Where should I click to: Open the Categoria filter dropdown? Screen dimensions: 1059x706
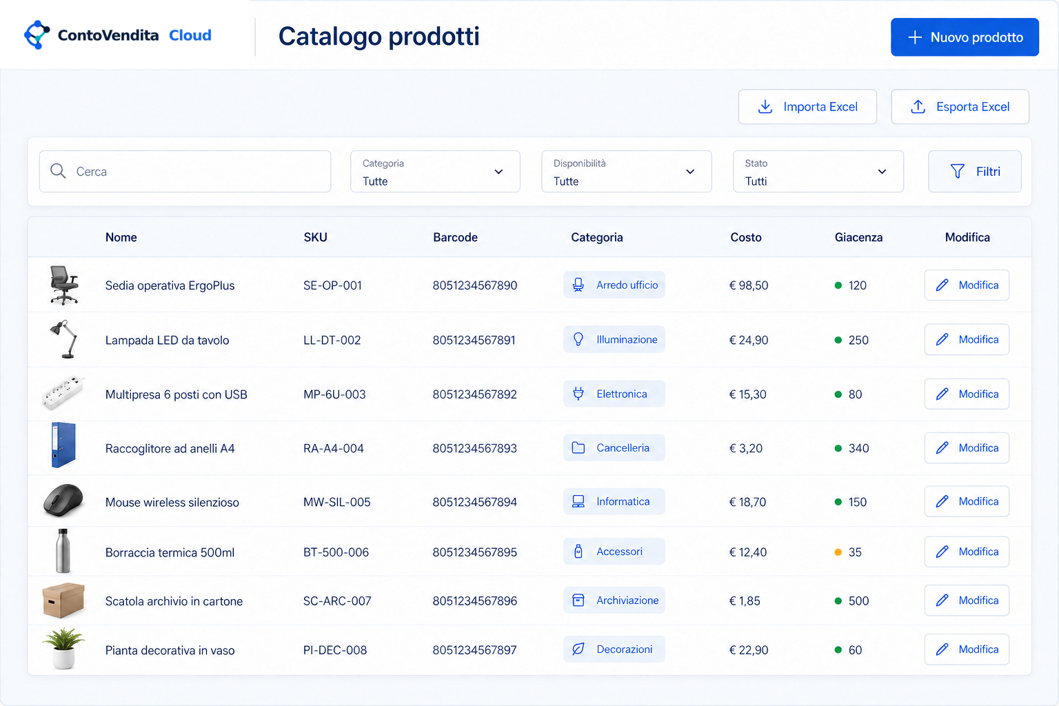point(435,172)
